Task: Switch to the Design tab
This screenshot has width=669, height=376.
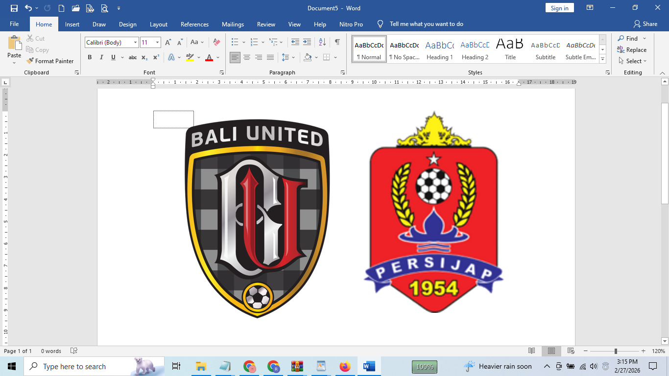Action: [128, 24]
